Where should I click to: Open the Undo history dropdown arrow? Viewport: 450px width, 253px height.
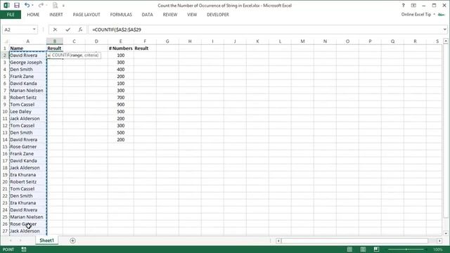(x=32, y=6)
